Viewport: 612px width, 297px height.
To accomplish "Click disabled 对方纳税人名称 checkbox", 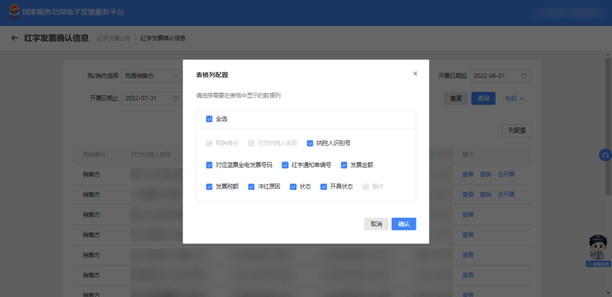I will [252, 143].
